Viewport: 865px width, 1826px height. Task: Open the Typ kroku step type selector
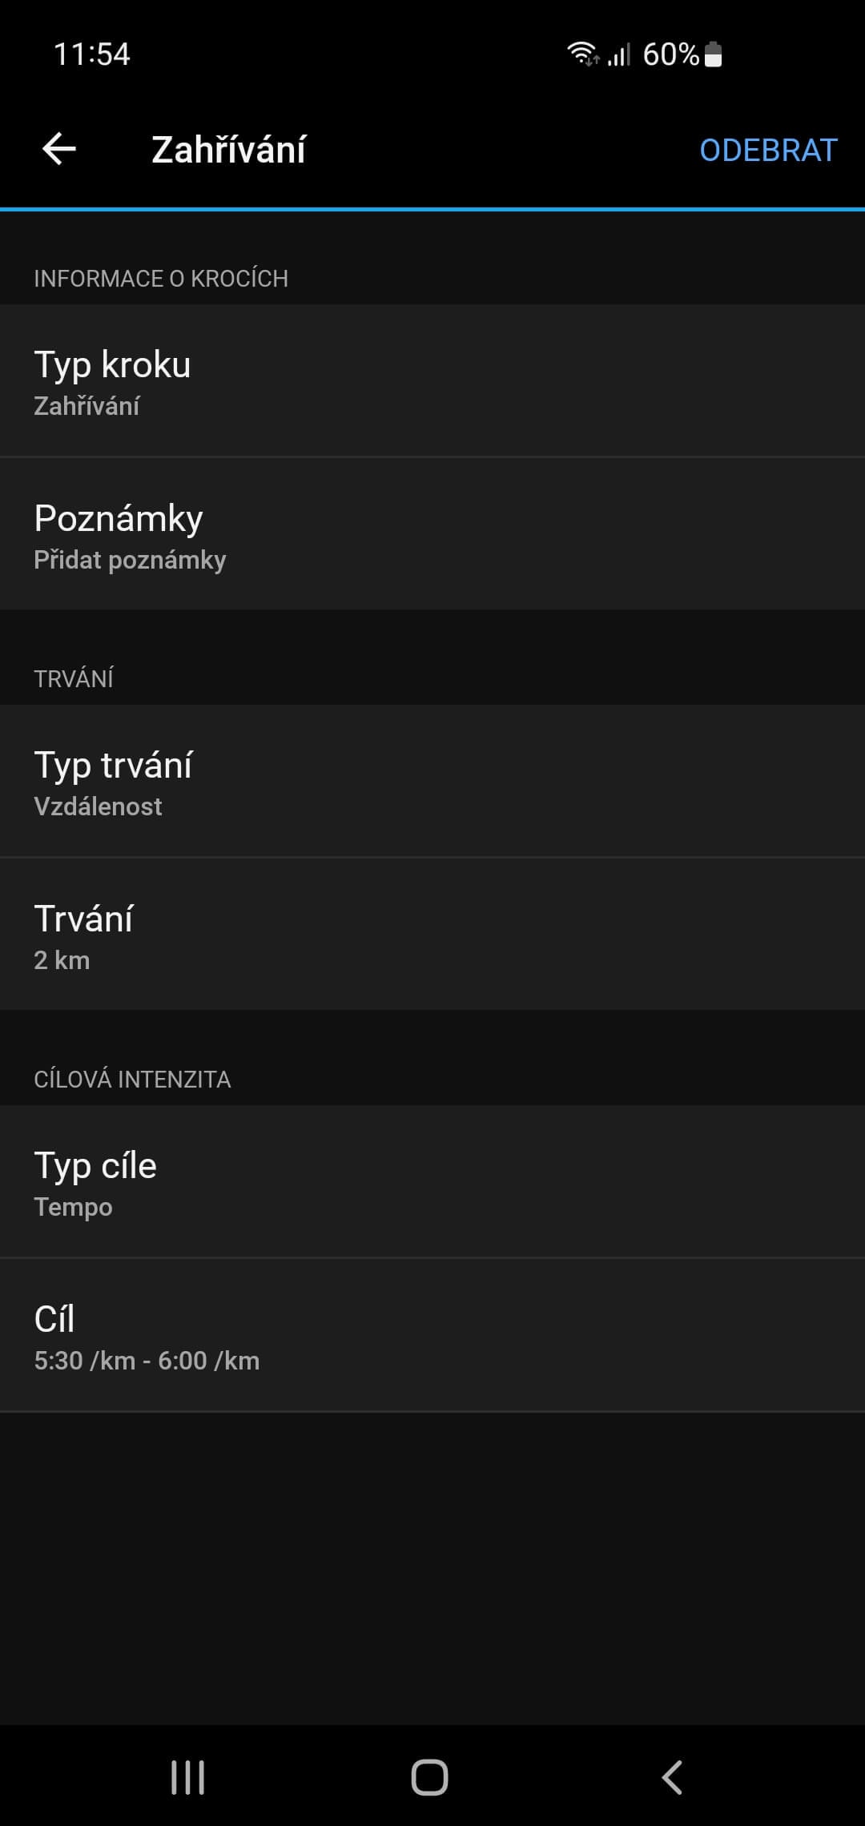432,381
